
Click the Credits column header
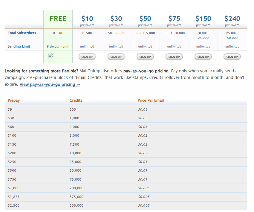coord(76,100)
